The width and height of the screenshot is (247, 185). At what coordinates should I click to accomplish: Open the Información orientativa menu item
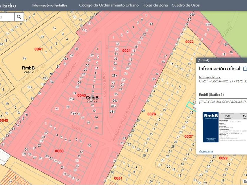point(50,6)
